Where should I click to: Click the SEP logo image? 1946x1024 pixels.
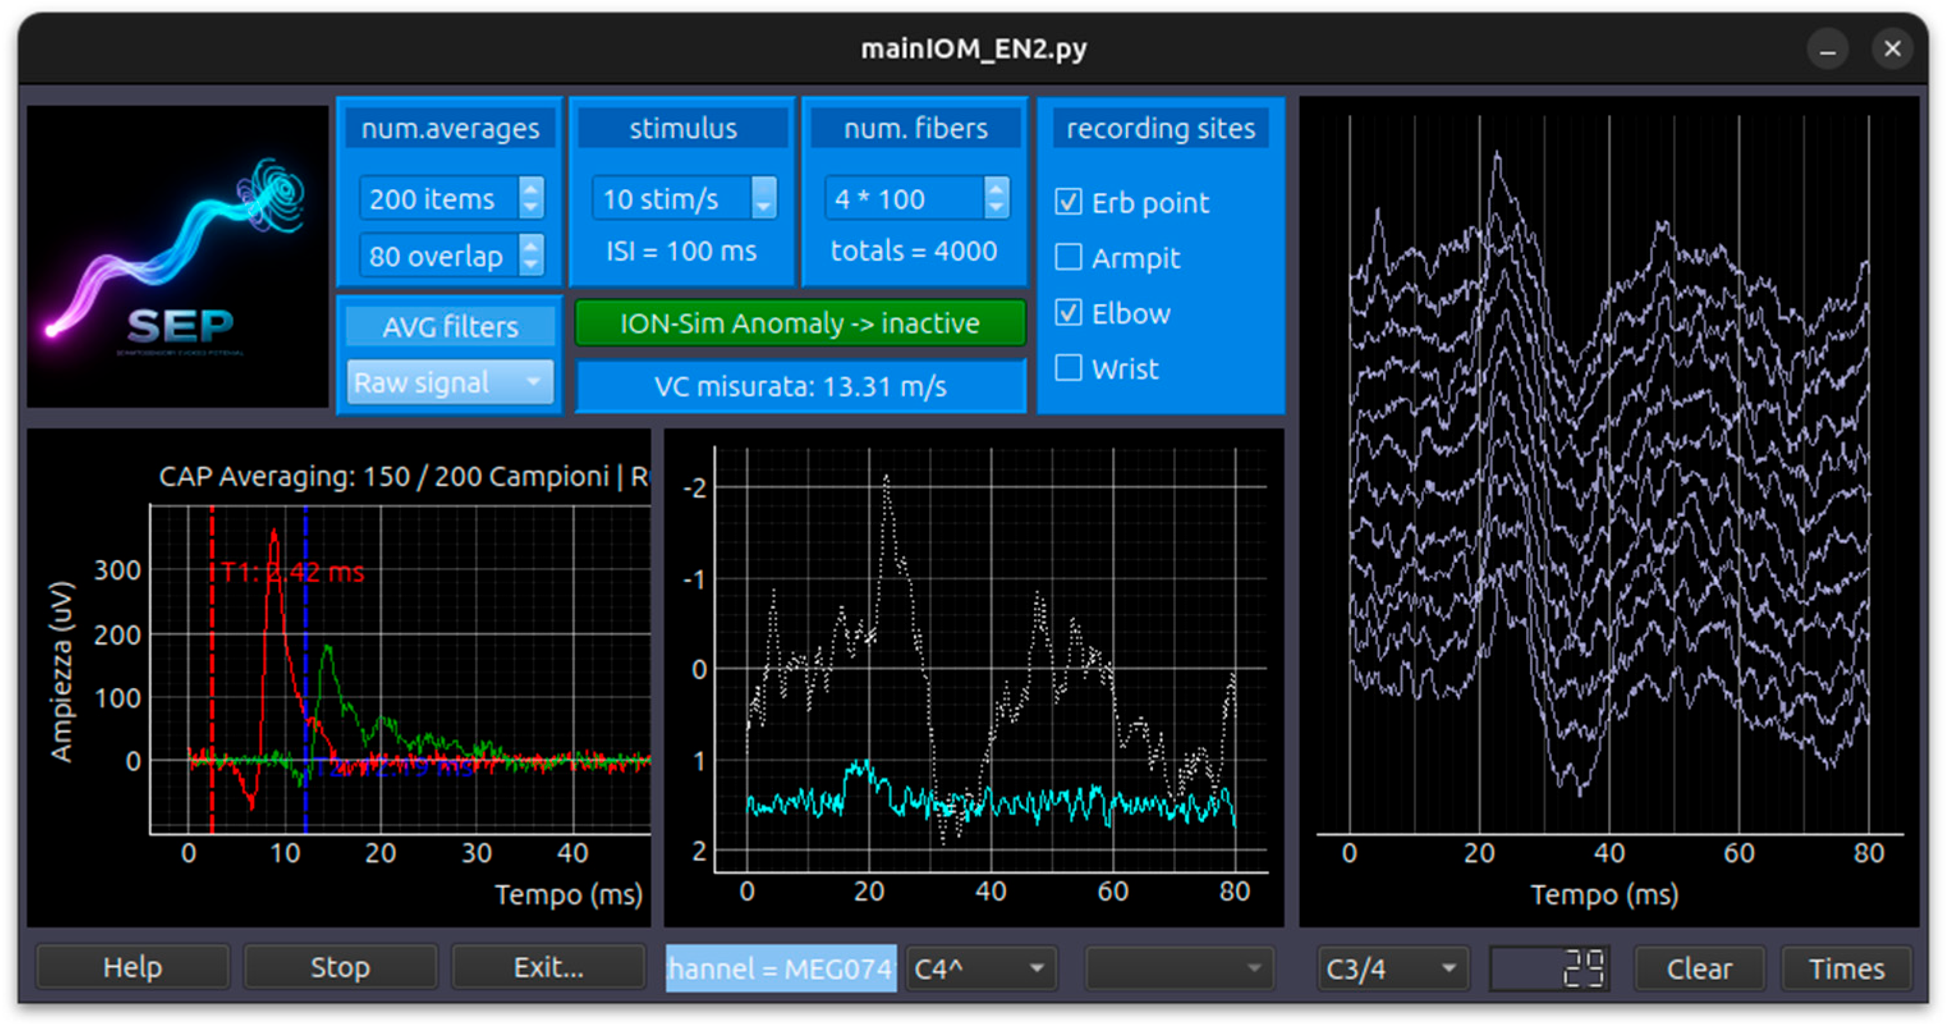[178, 257]
